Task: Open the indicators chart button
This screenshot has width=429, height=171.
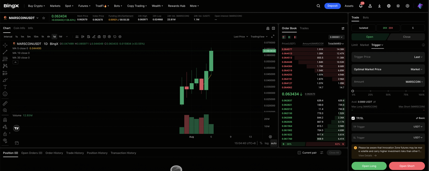Action: 77,36
